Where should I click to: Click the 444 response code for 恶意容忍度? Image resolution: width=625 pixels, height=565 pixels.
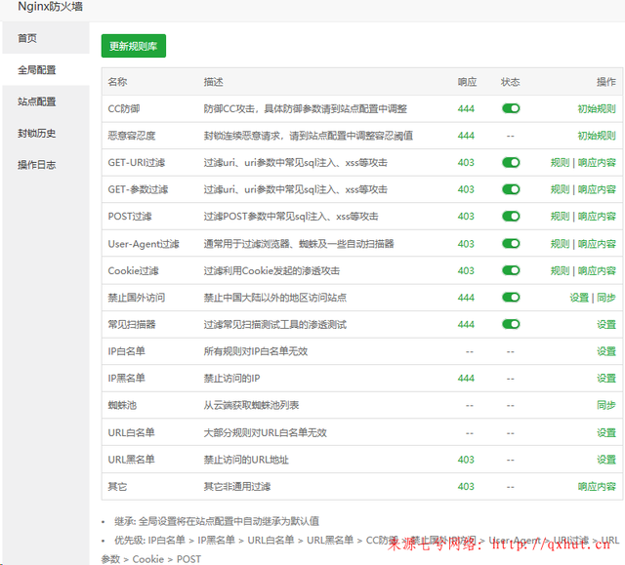coord(466,136)
